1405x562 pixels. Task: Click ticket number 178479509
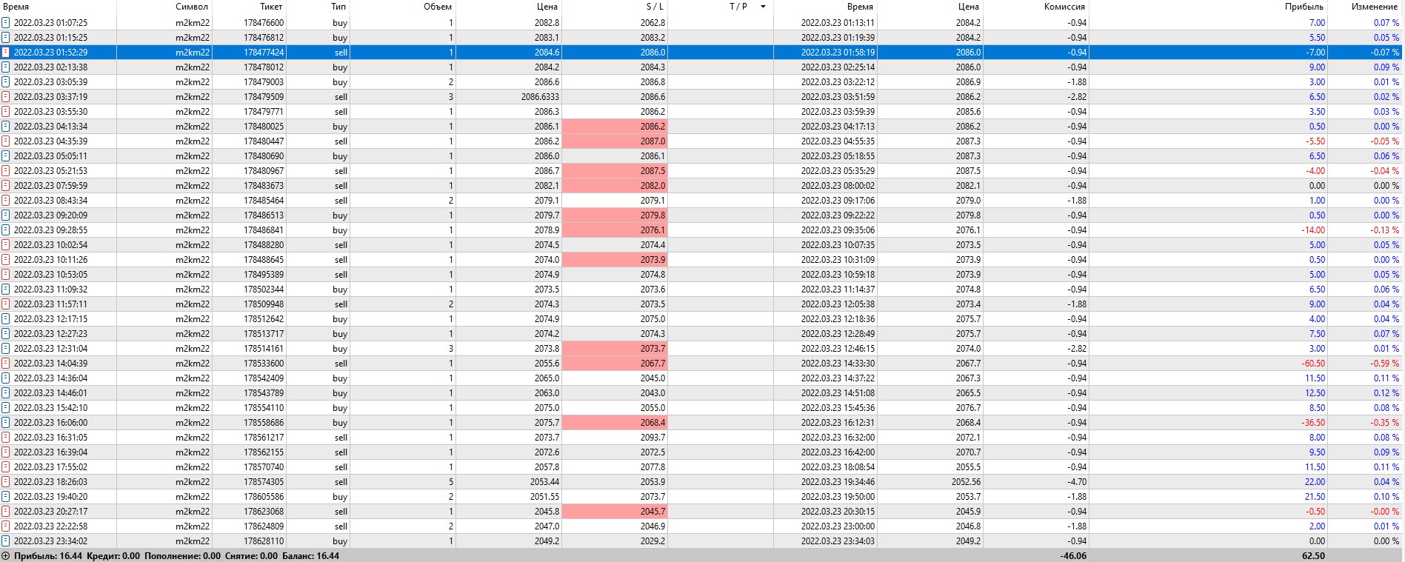coord(264,97)
